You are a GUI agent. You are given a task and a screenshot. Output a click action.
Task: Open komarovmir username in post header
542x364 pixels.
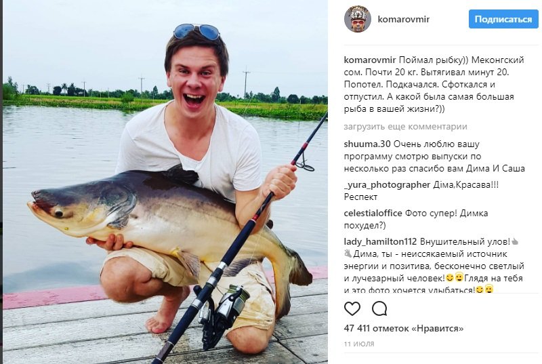(x=403, y=19)
